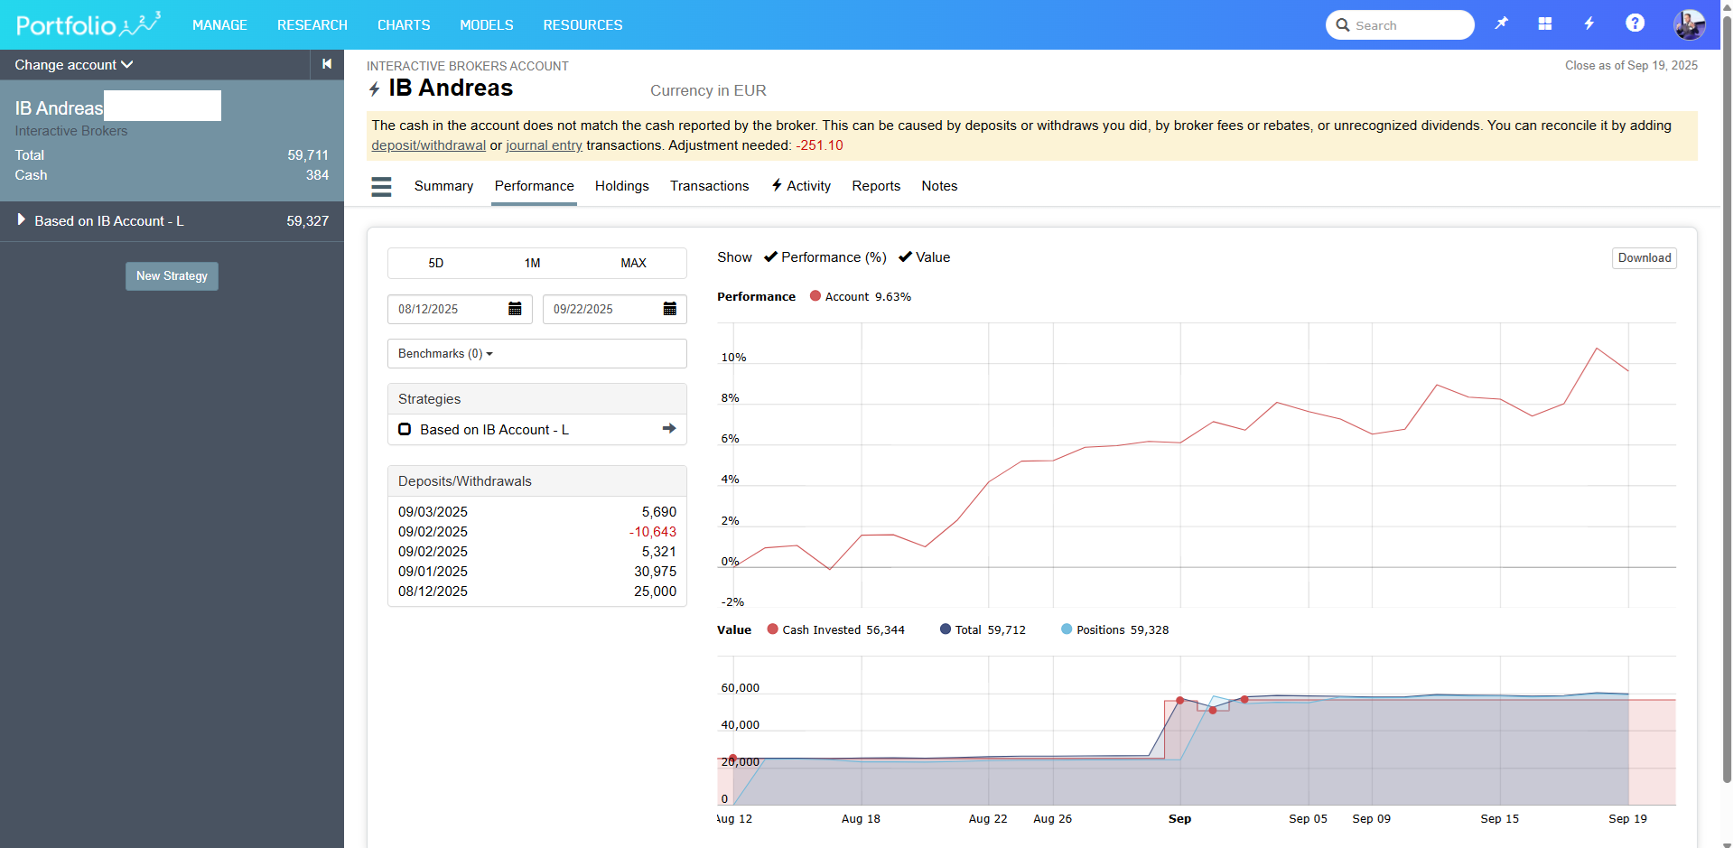Image resolution: width=1733 pixels, height=848 pixels.
Task: Select the 1M time range
Action: coord(533,263)
